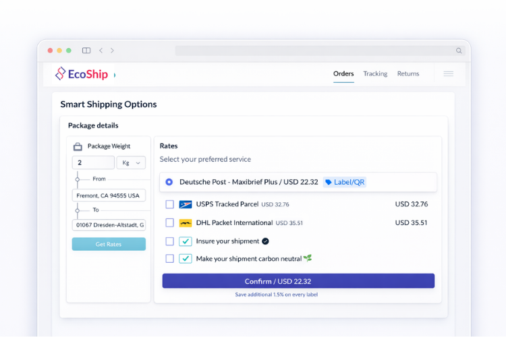This screenshot has width=506, height=337.
Task: Click the Rates heading
Action: point(169,146)
